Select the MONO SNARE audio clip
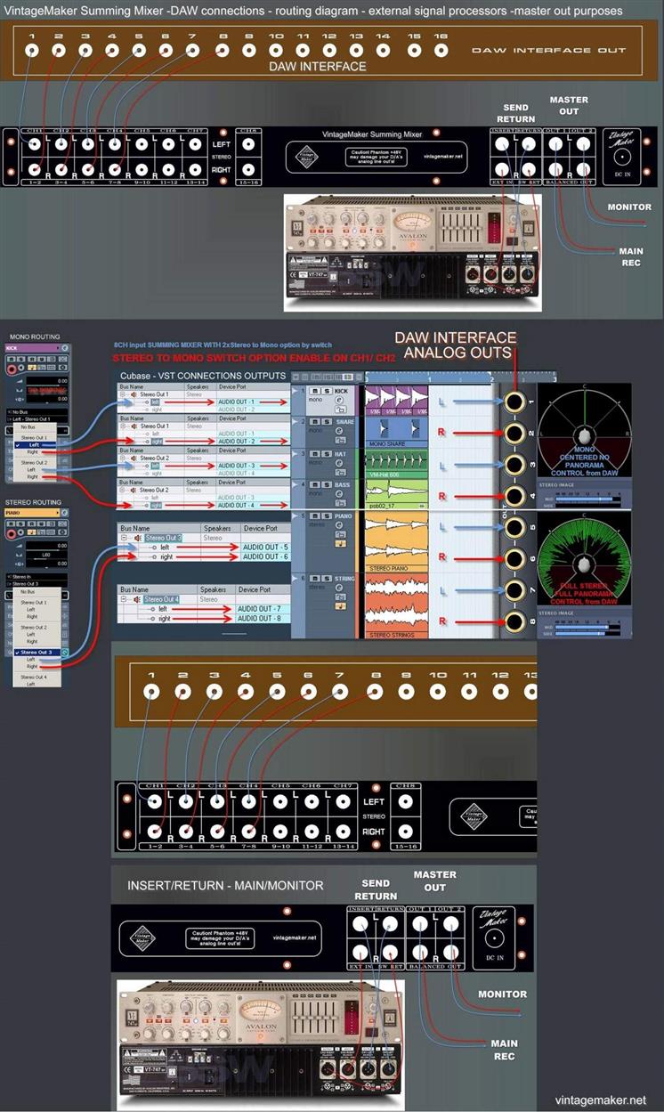The image size is (664, 1112). [x=397, y=432]
